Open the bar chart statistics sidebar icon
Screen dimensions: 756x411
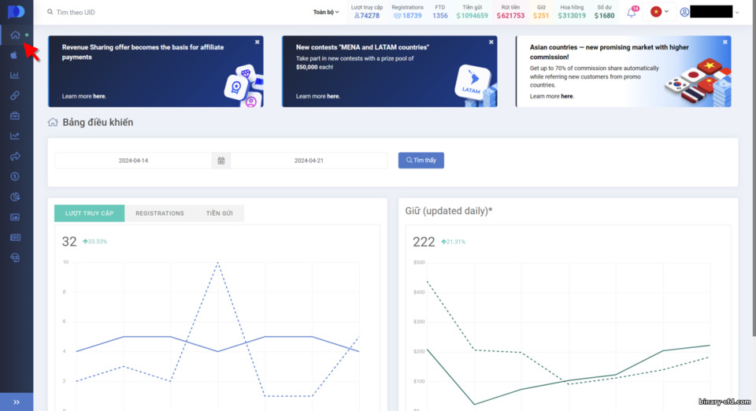[15, 75]
